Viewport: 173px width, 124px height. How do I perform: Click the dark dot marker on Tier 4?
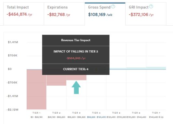click(96, 69)
